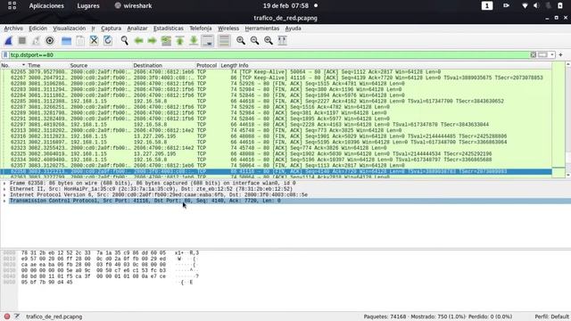
Task: Open the Estadísticas menu
Action: coord(169,28)
